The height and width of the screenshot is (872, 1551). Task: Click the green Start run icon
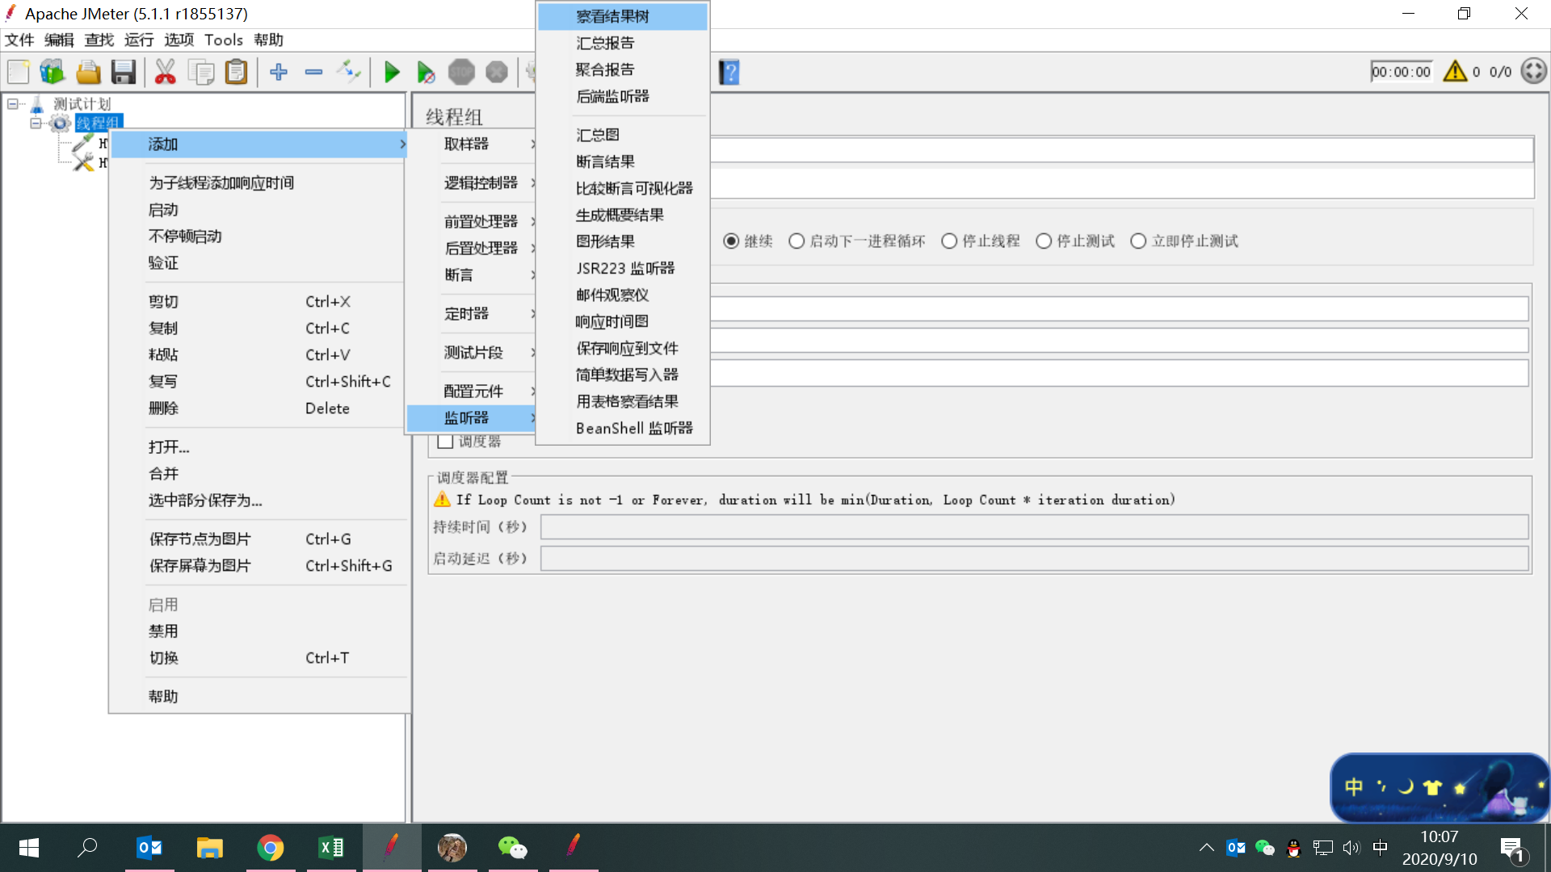tap(392, 73)
